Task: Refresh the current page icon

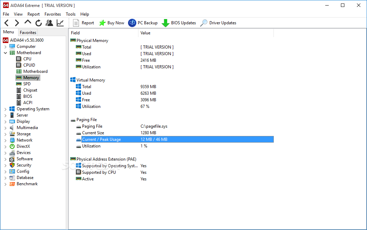Action: 39,23
